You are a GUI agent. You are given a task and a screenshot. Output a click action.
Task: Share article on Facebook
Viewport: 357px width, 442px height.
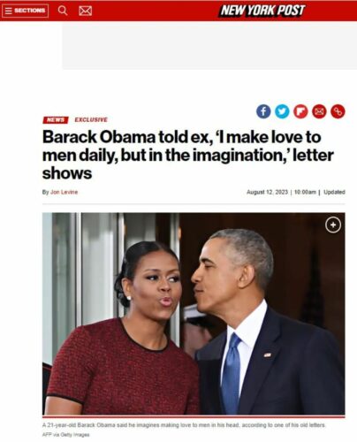pyautogui.click(x=263, y=111)
